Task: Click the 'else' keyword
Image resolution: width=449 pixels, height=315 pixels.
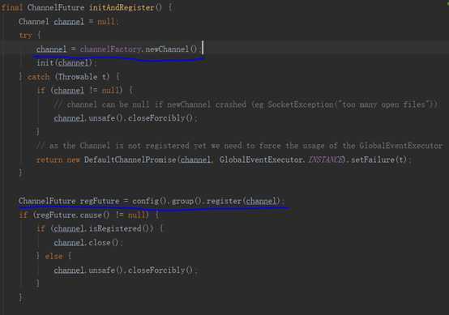Action: (53, 256)
